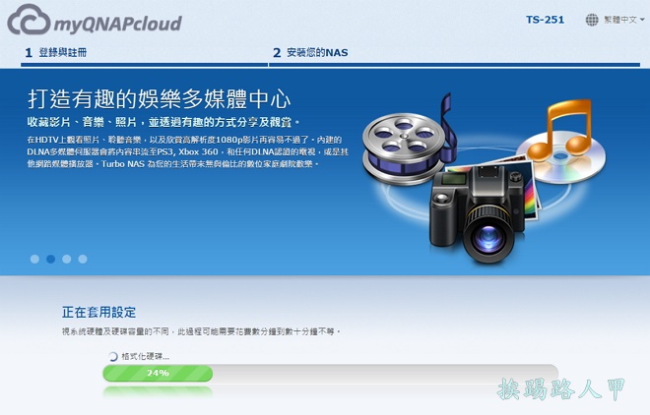Open the 繁體中文 language dropdown

click(x=620, y=20)
